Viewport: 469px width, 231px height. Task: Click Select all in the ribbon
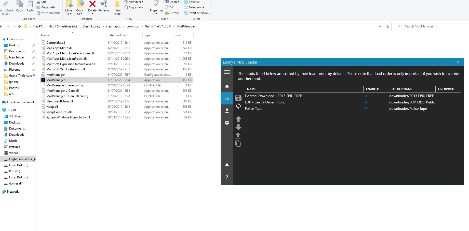pos(194,2)
